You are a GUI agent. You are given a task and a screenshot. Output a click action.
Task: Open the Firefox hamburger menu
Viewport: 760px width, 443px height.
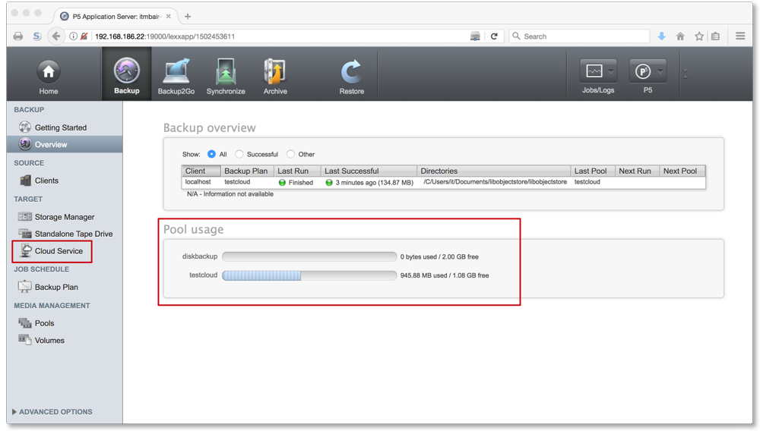[x=739, y=36]
